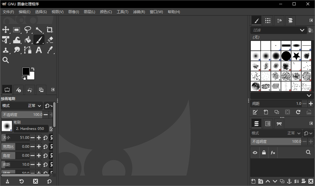Viewport: 315px width, 186px height.
Task: Select the Crop tool
Action: (50, 30)
